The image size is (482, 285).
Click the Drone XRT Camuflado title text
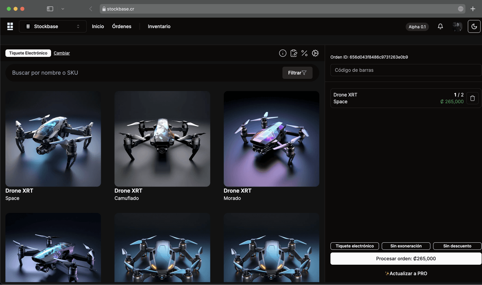pyautogui.click(x=129, y=191)
